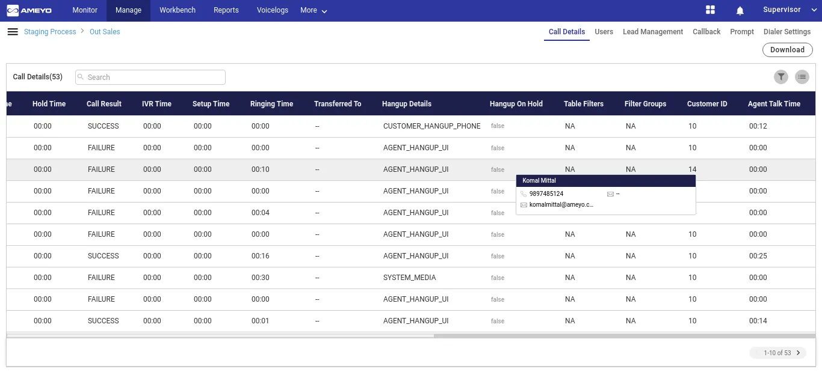Open the column list settings icon
Screen dimensions: 822x375
pyautogui.click(x=802, y=77)
